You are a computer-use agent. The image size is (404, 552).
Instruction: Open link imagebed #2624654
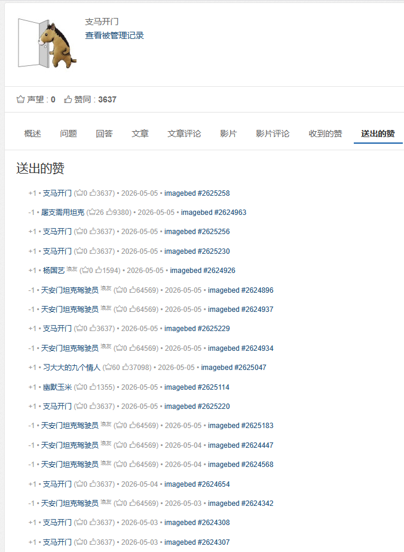pyautogui.click(x=197, y=484)
